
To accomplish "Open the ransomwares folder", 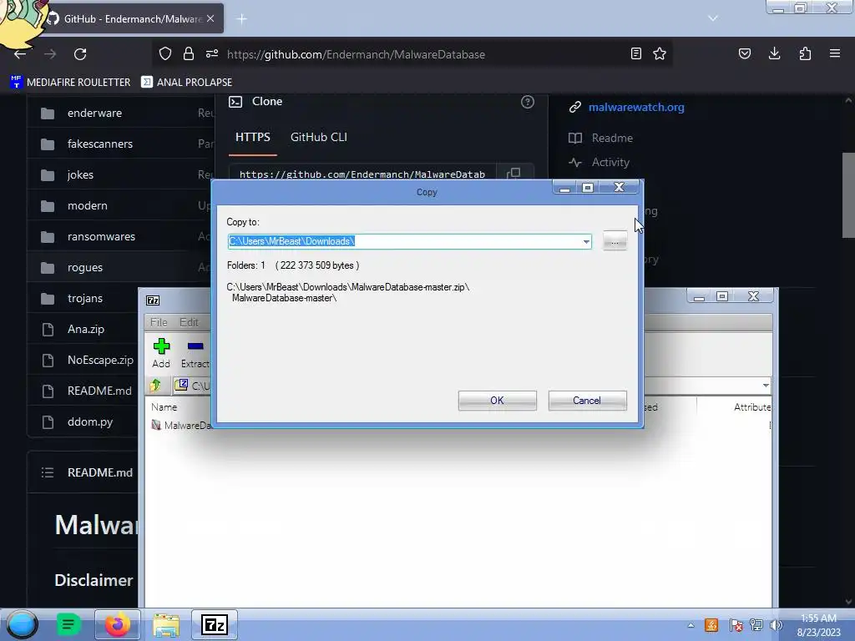I will pos(101,236).
